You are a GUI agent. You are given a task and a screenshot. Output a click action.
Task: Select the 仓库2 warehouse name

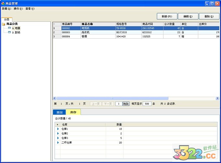[x=65, y=133]
